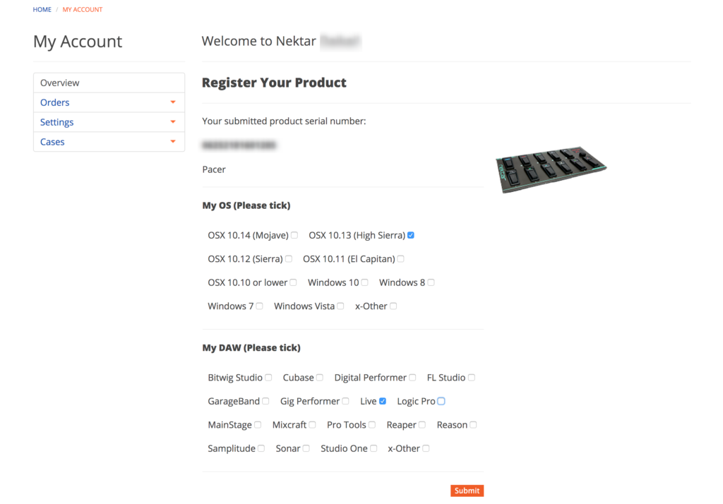The image size is (723, 504).
Task: Check the Logic Pro checkbox
Action: pyautogui.click(x=441, y=401)
